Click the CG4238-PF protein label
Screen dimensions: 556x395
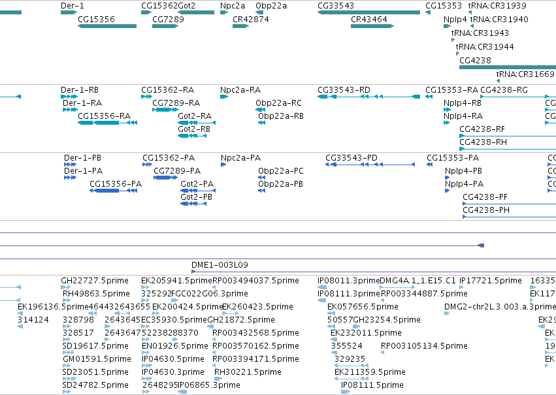pyautogui.click(x=485, y=197)
